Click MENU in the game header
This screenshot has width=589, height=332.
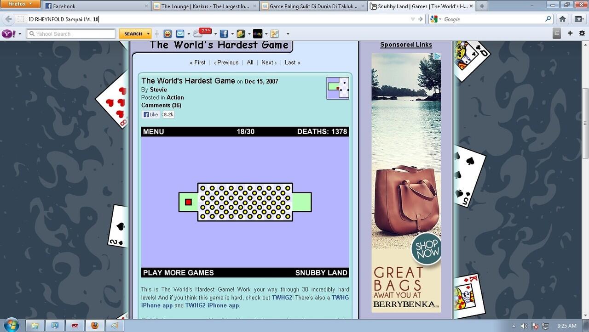pos(154,132)
